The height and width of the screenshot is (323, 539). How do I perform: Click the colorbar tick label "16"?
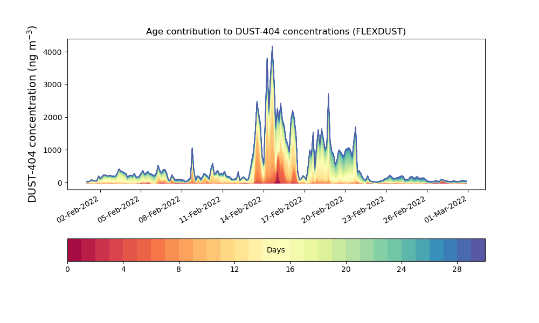(x=290, y=270)
